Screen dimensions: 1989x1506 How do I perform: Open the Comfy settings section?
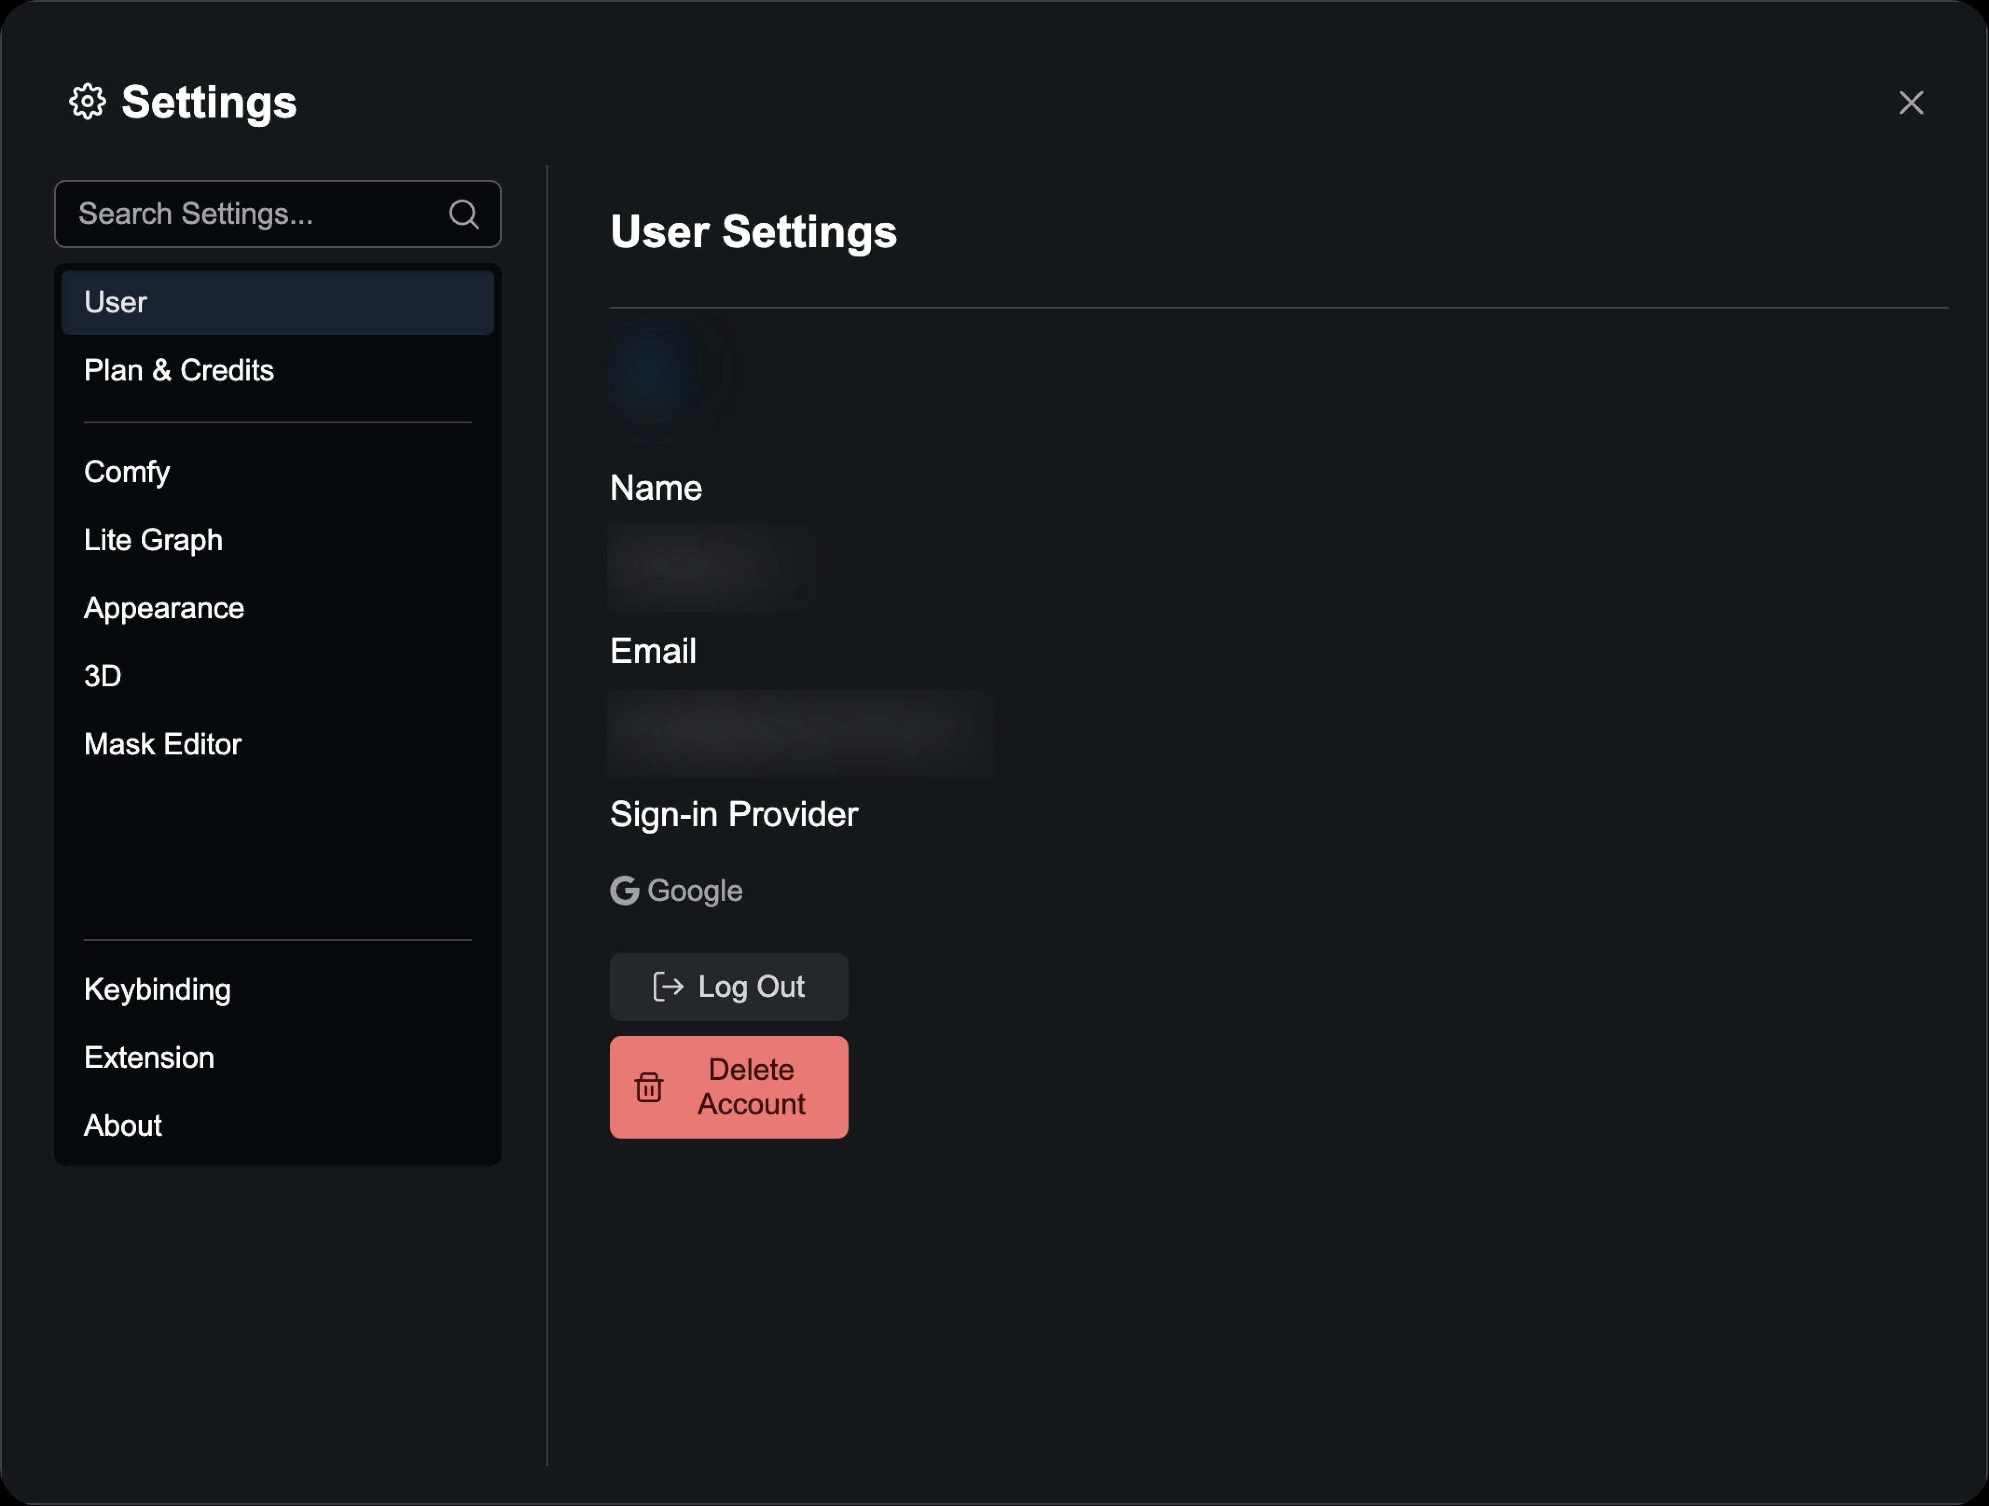pos(126,471)
